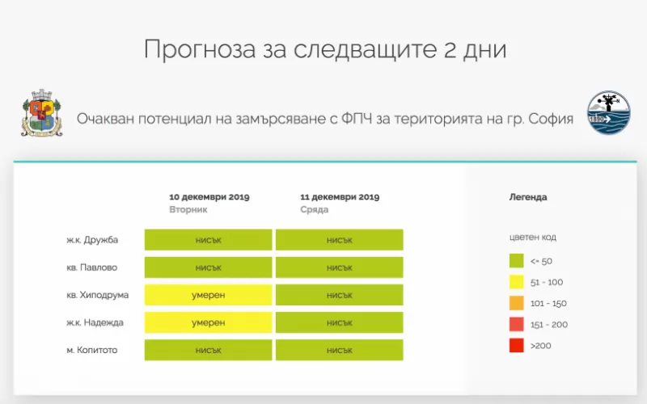Select the green swatch for <= 50
Viewport: 647px width, 404px height.
pos(516,261)
